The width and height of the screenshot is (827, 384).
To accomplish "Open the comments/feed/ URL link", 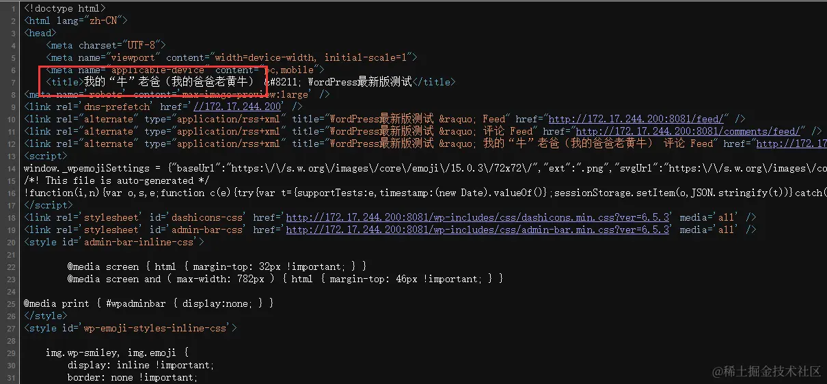I will 688,131.
